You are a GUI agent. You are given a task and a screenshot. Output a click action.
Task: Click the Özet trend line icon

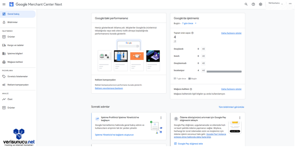pyautogui.click(x=4, y=99)
